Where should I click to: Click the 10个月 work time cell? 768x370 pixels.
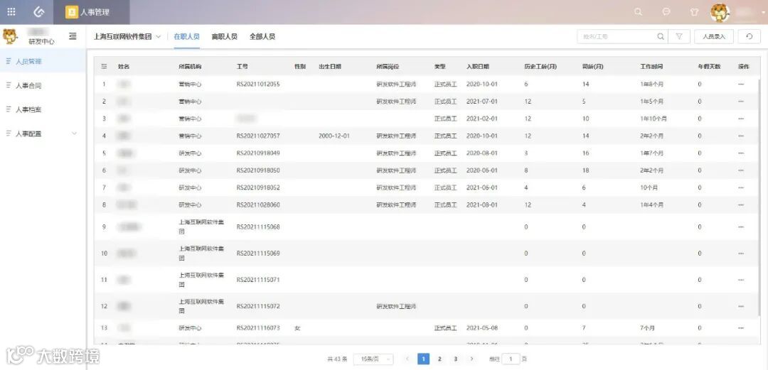pyautogui.click(x=649, y=187)
